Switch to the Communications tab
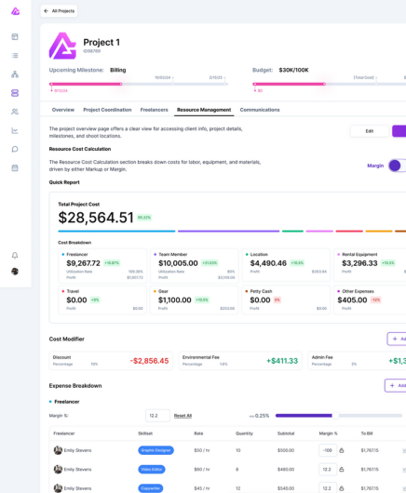 [260, 110]
